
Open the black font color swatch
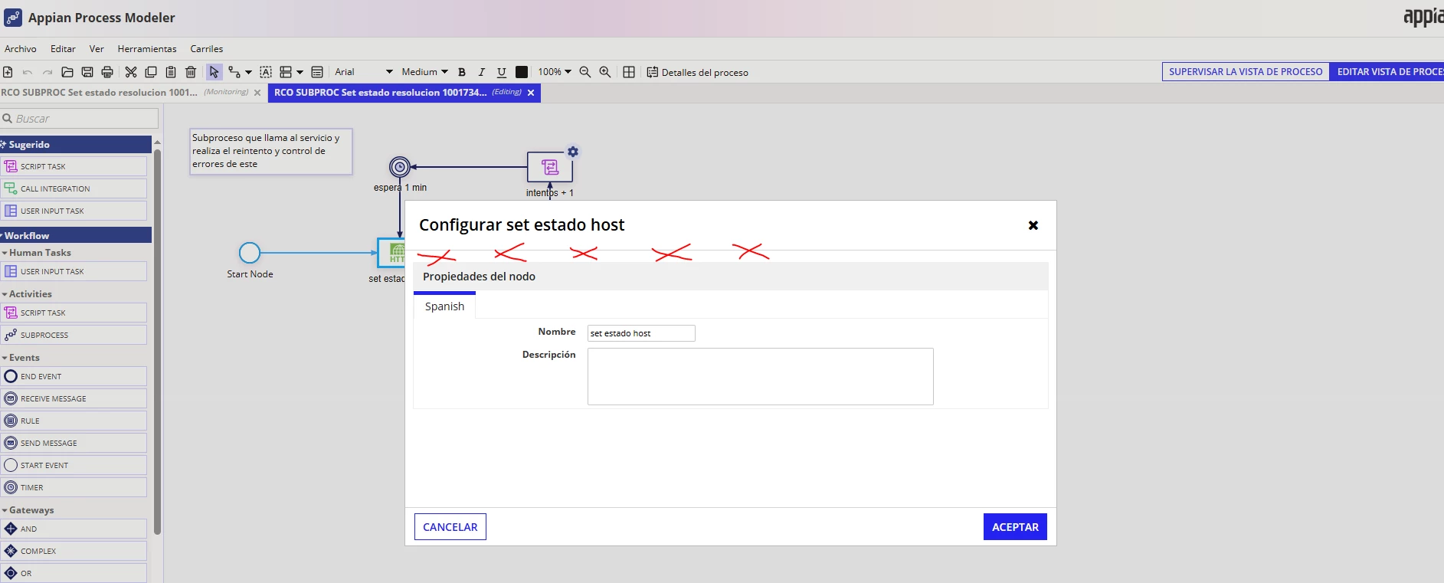[522, 72]
